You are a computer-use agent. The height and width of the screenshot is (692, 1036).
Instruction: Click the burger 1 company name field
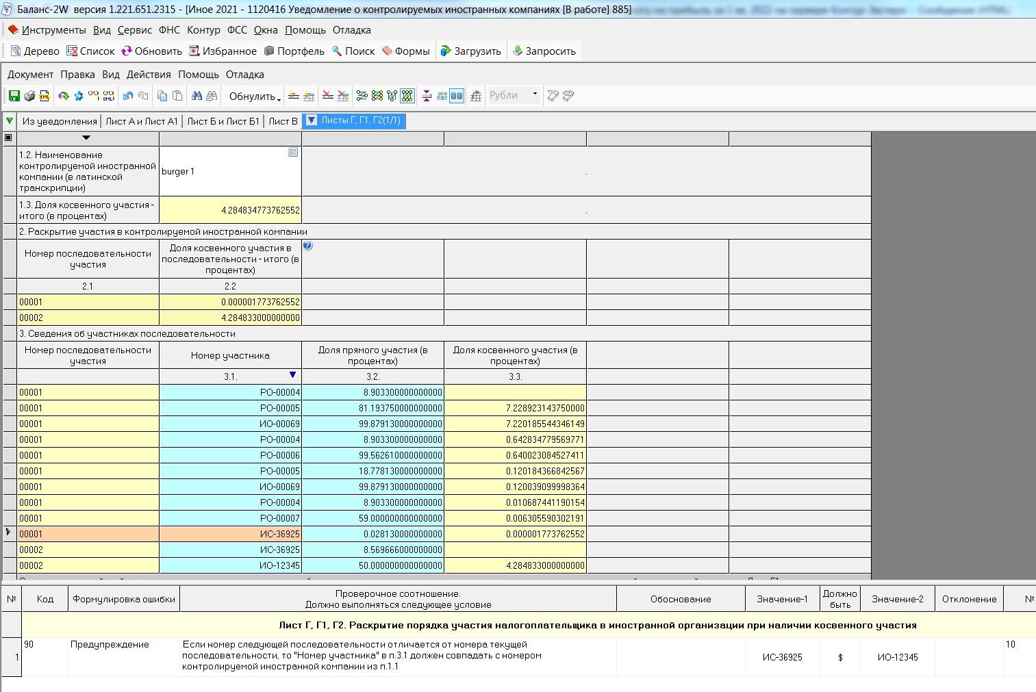click(x=230, y=171)
